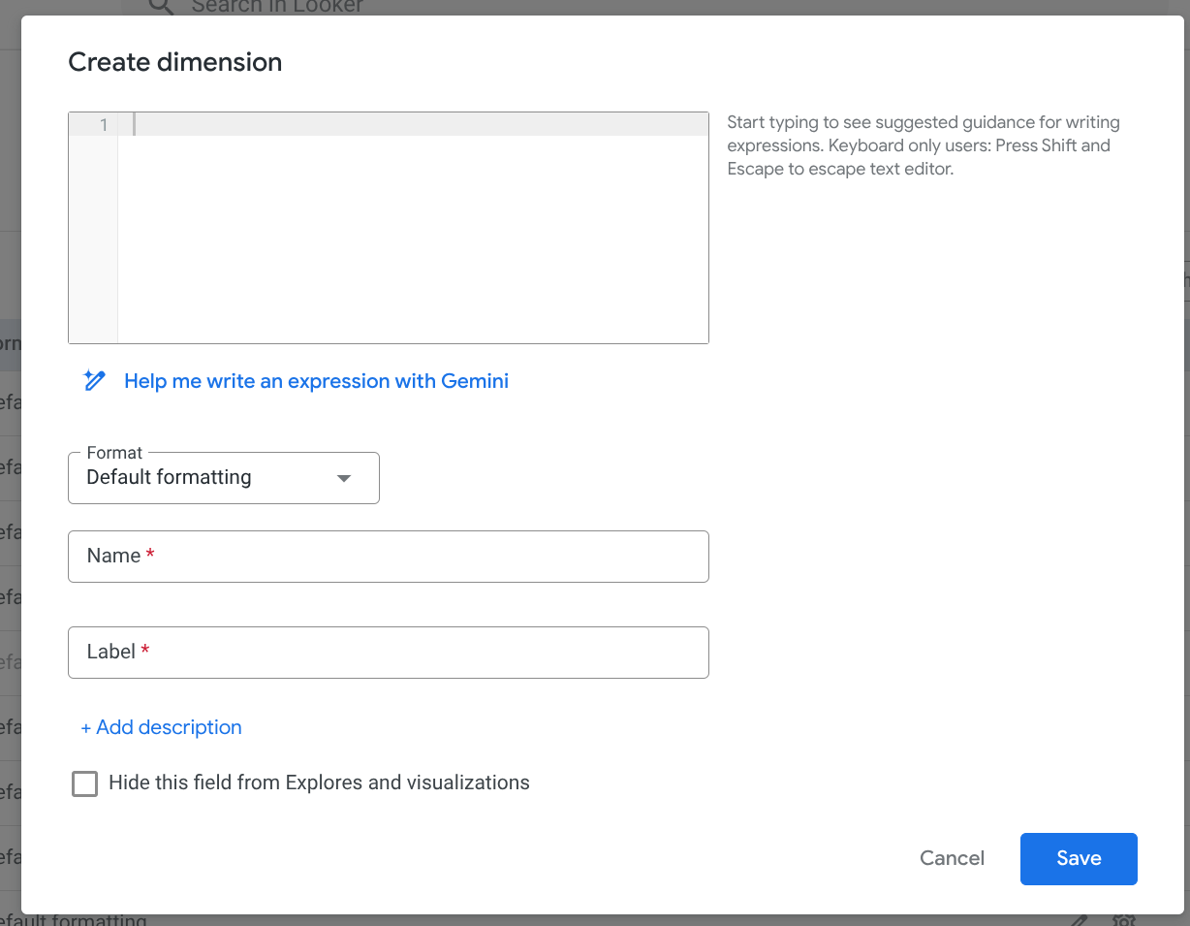Screen dimensions: 1190x926
Task: Cancel the Create dimension dialog
Action: [x=952, y=858]
